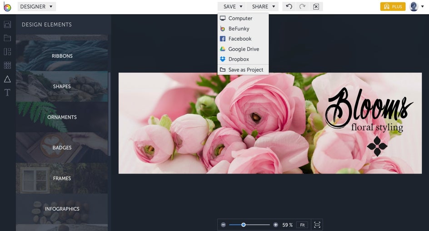Click the zoom slider handle
This screenshot has width=429, height=231.
point(244,225)
